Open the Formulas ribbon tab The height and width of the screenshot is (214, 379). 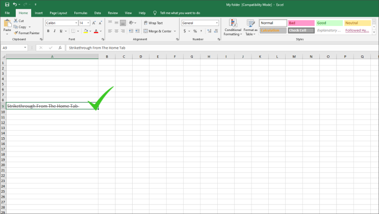pyautogui.click(x=81, y=13)
